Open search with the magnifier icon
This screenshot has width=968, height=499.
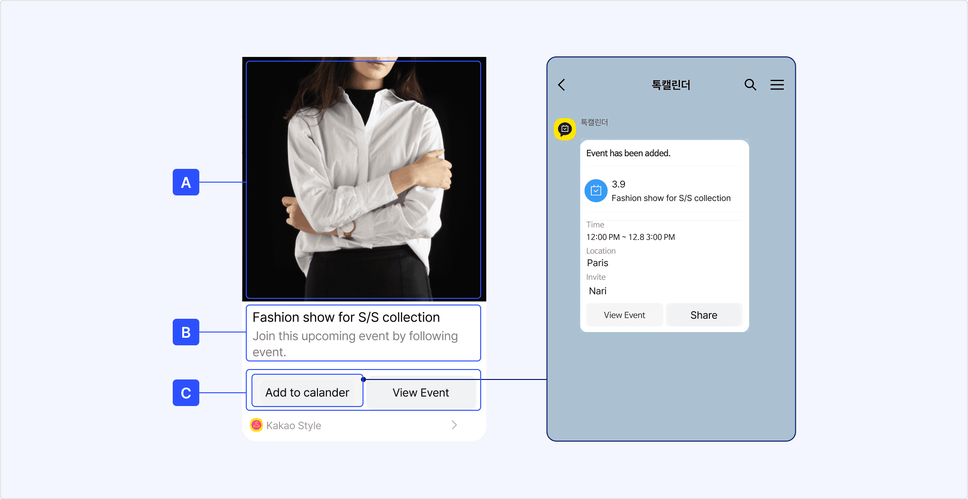(750, 85)
